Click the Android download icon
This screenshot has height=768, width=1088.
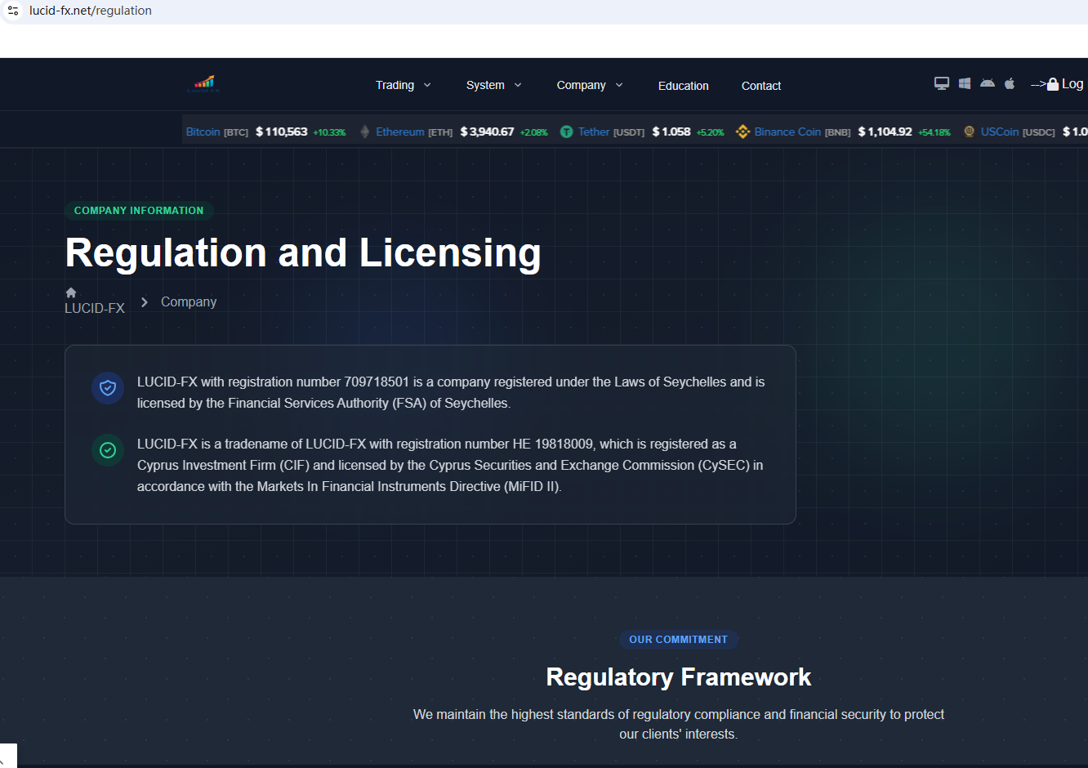tap(988, 83)
